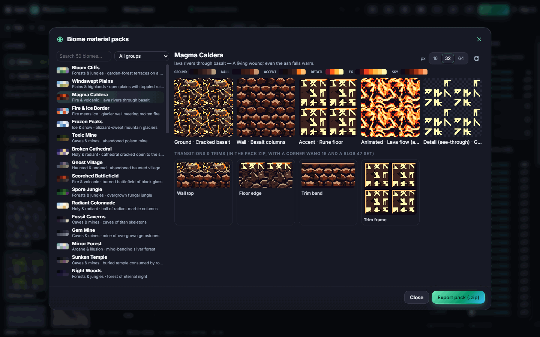This screenshot has width=540, height=337.
Task: Open the Detail see-through tile
Action: click(453, 107)
